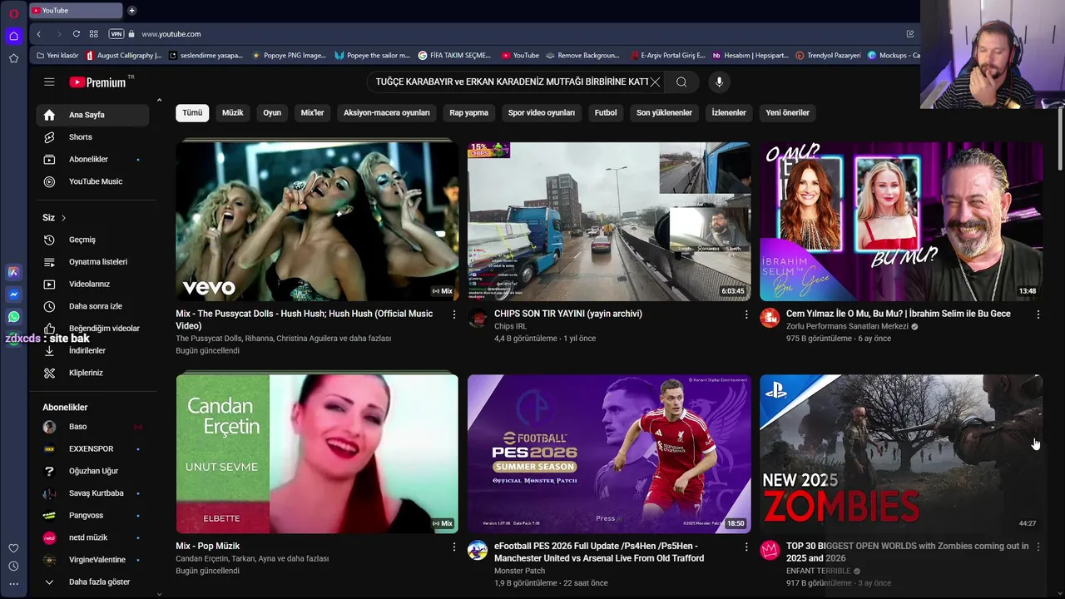
Task: Expand the Siz section
Action: click(54, 218)
